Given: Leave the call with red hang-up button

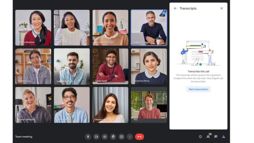Looking at the screenshot, I should tap(139, 137).
